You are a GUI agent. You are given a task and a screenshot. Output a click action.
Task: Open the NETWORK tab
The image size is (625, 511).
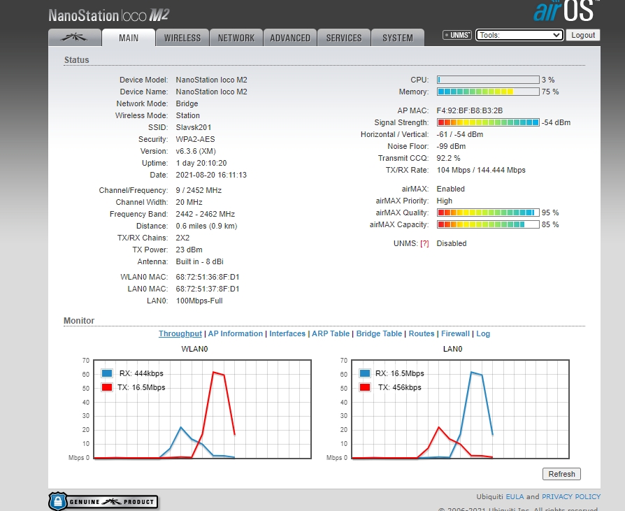click(x=236, y=38)
